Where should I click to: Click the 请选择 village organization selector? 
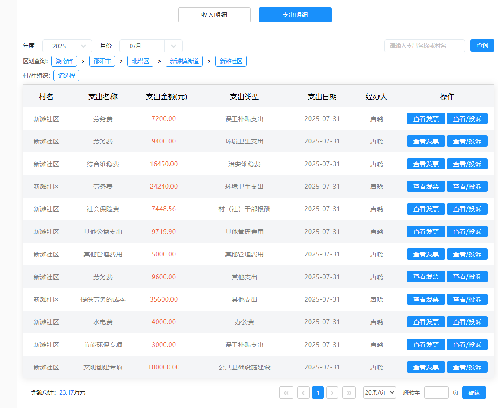click(x=66, y=76)
